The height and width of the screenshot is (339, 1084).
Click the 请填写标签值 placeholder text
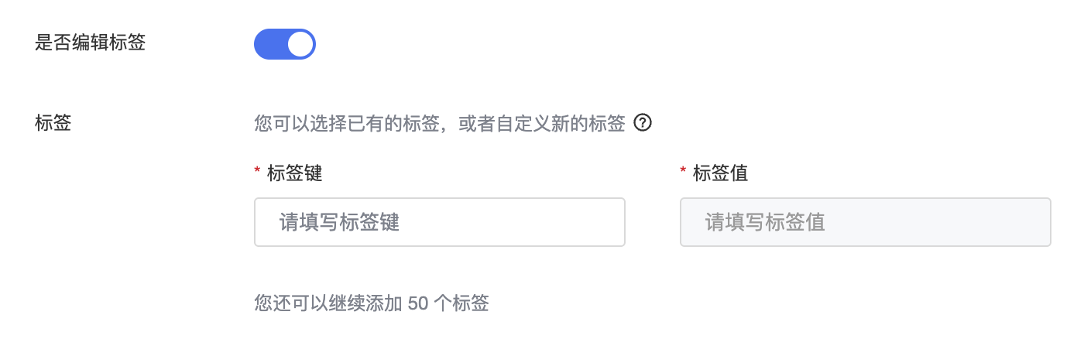tap(765, 223)
